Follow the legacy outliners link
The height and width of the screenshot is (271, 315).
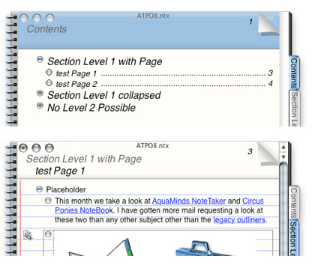[x=239, y=220]
